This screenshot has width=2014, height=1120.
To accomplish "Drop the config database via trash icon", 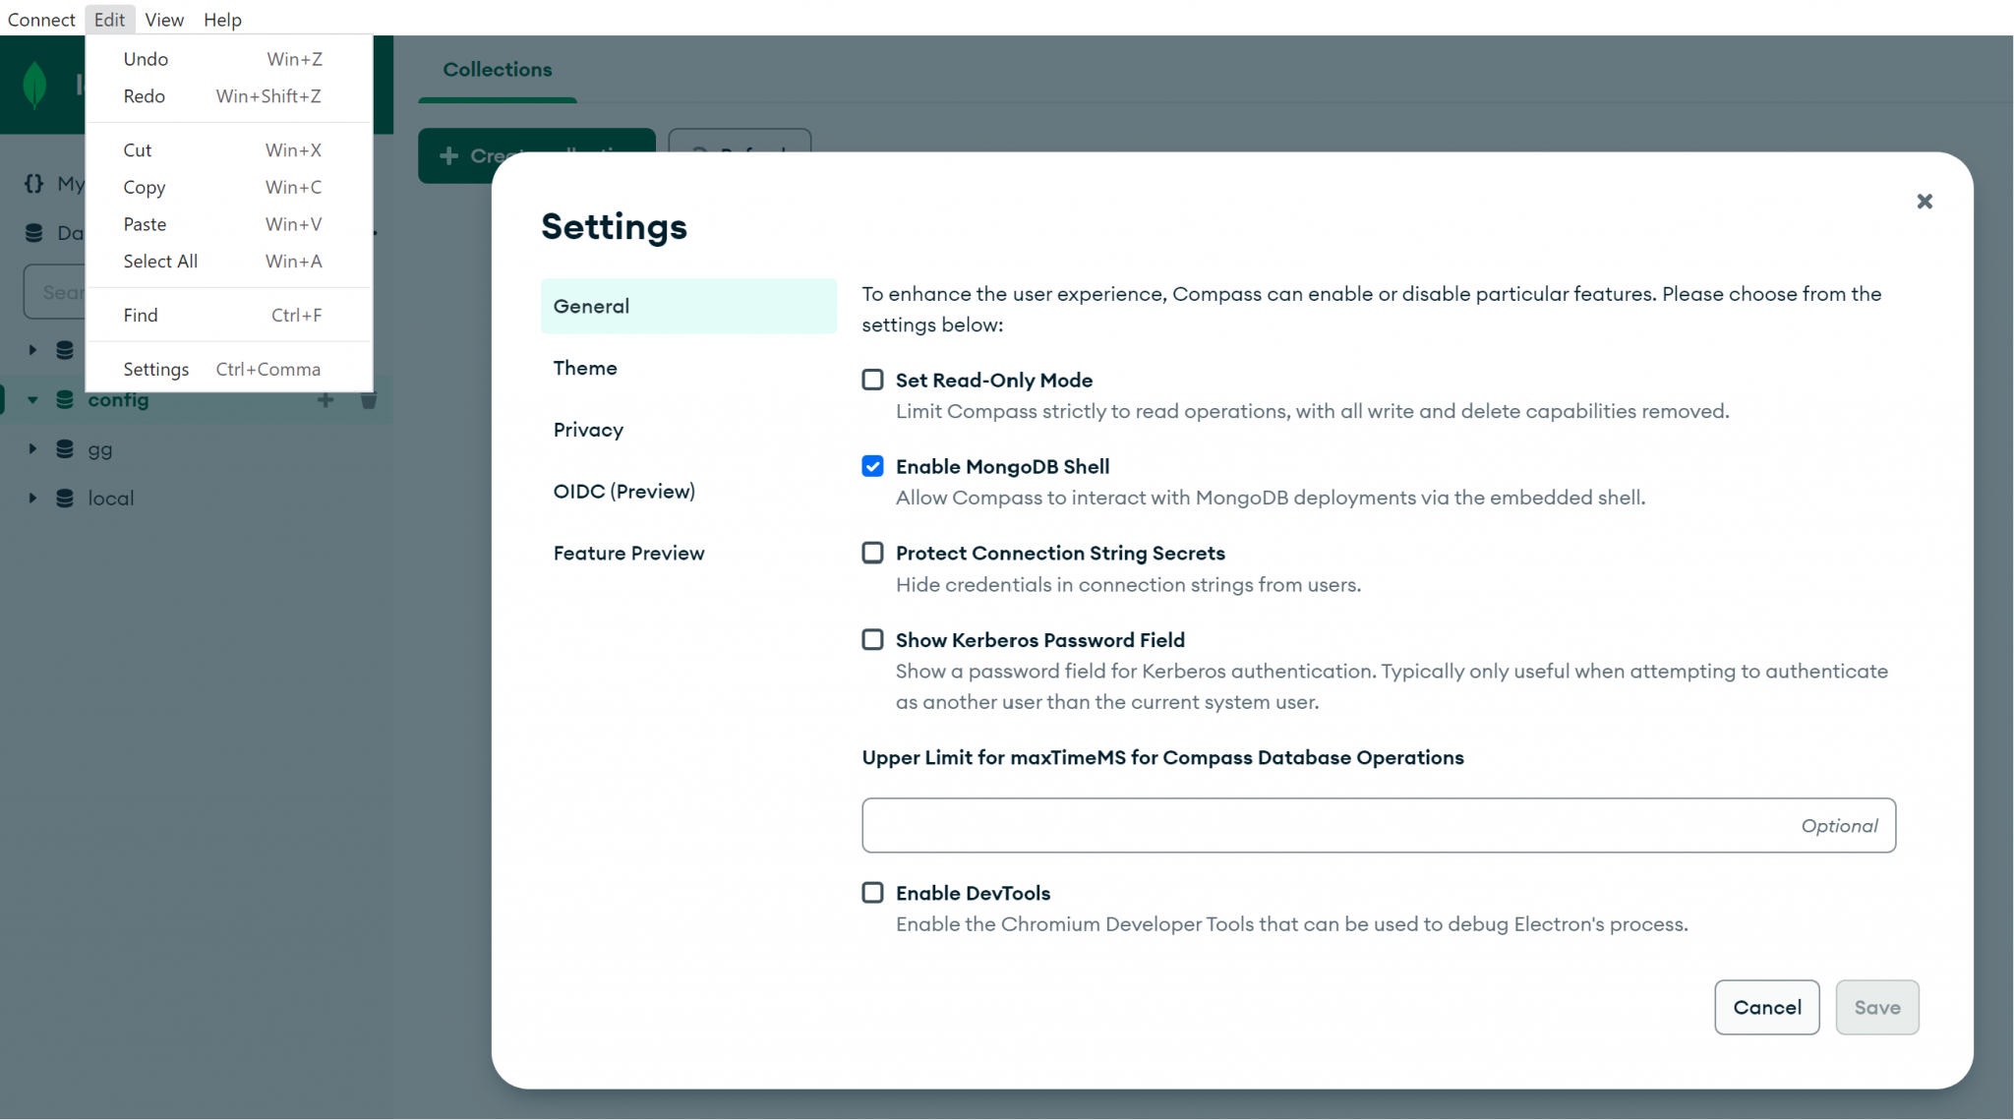I will tap(369, 400).
